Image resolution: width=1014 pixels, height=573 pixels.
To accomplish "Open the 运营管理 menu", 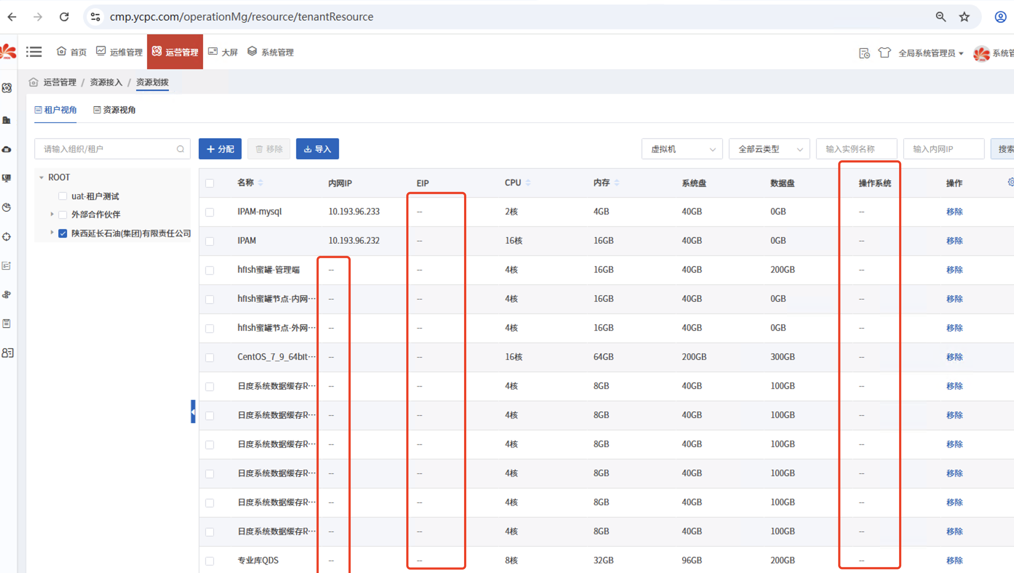I will coord(175,52).
